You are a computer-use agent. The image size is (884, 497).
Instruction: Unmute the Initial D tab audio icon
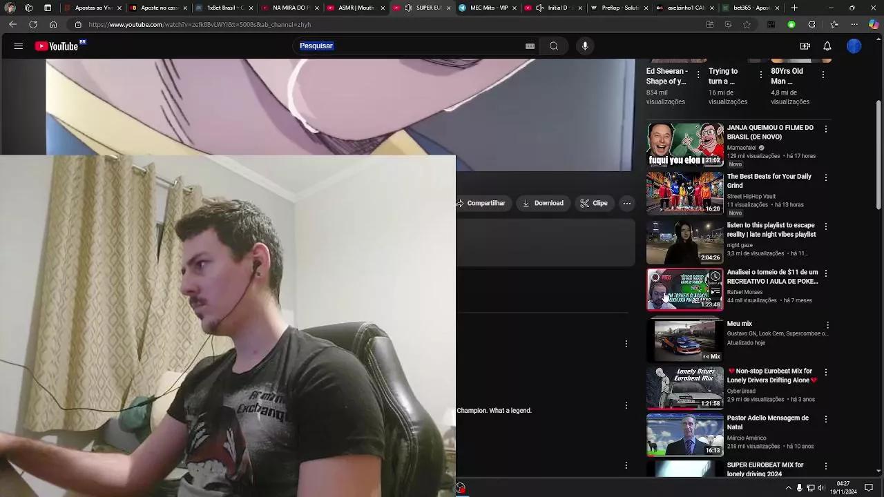tap(539, 8)
